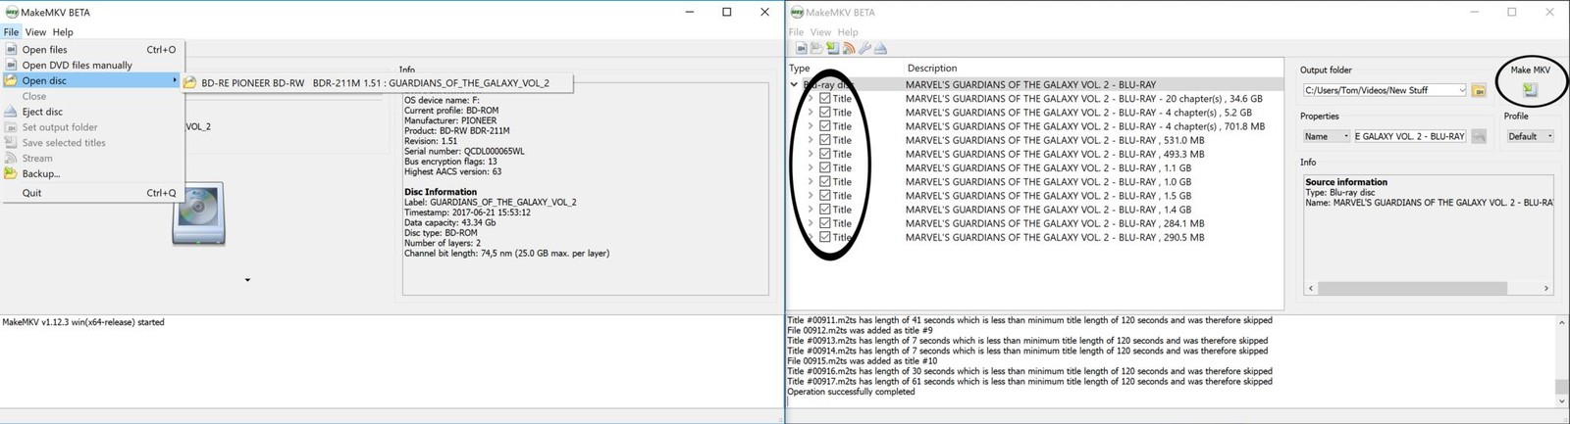Click the Make MKV button icon

tap(1530, 90)
